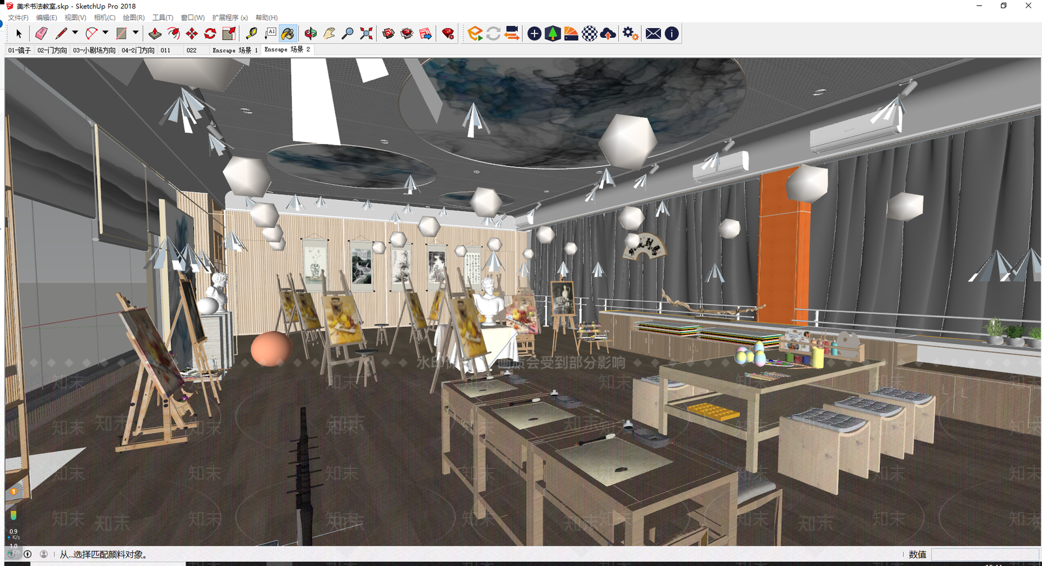Viewport: 1042px width, 566px height.
Task: Click the Zoom Extents tool
Action: [x=367, y=33]
